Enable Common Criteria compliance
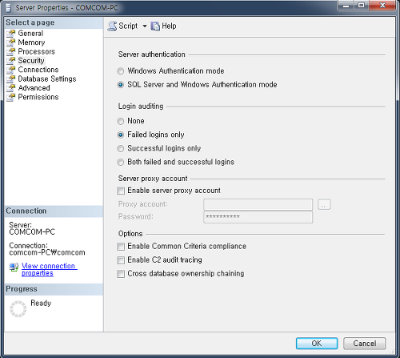Image resolution: width=400 pixels, height=358 pixels. (x=121, y=247)
